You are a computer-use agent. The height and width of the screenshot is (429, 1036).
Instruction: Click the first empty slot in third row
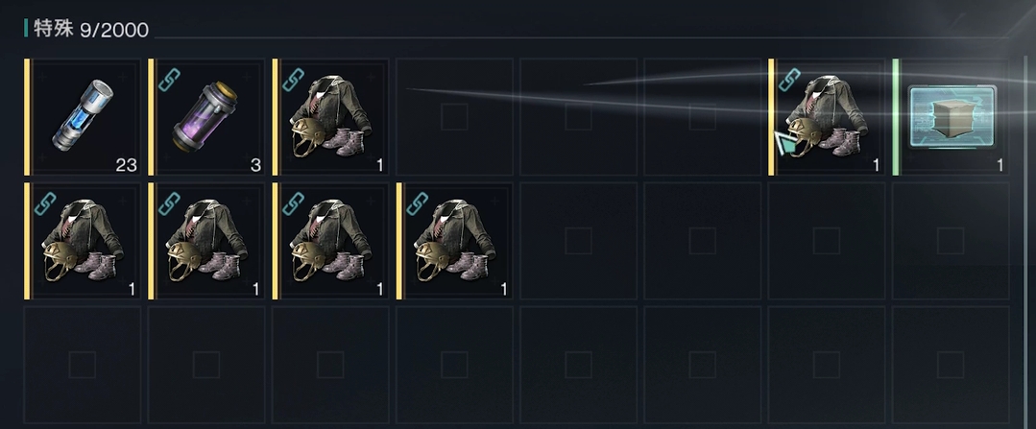(83, 365)
